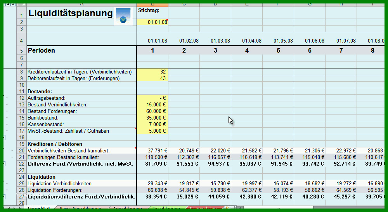Select row header 10

(x=21, y=85)
